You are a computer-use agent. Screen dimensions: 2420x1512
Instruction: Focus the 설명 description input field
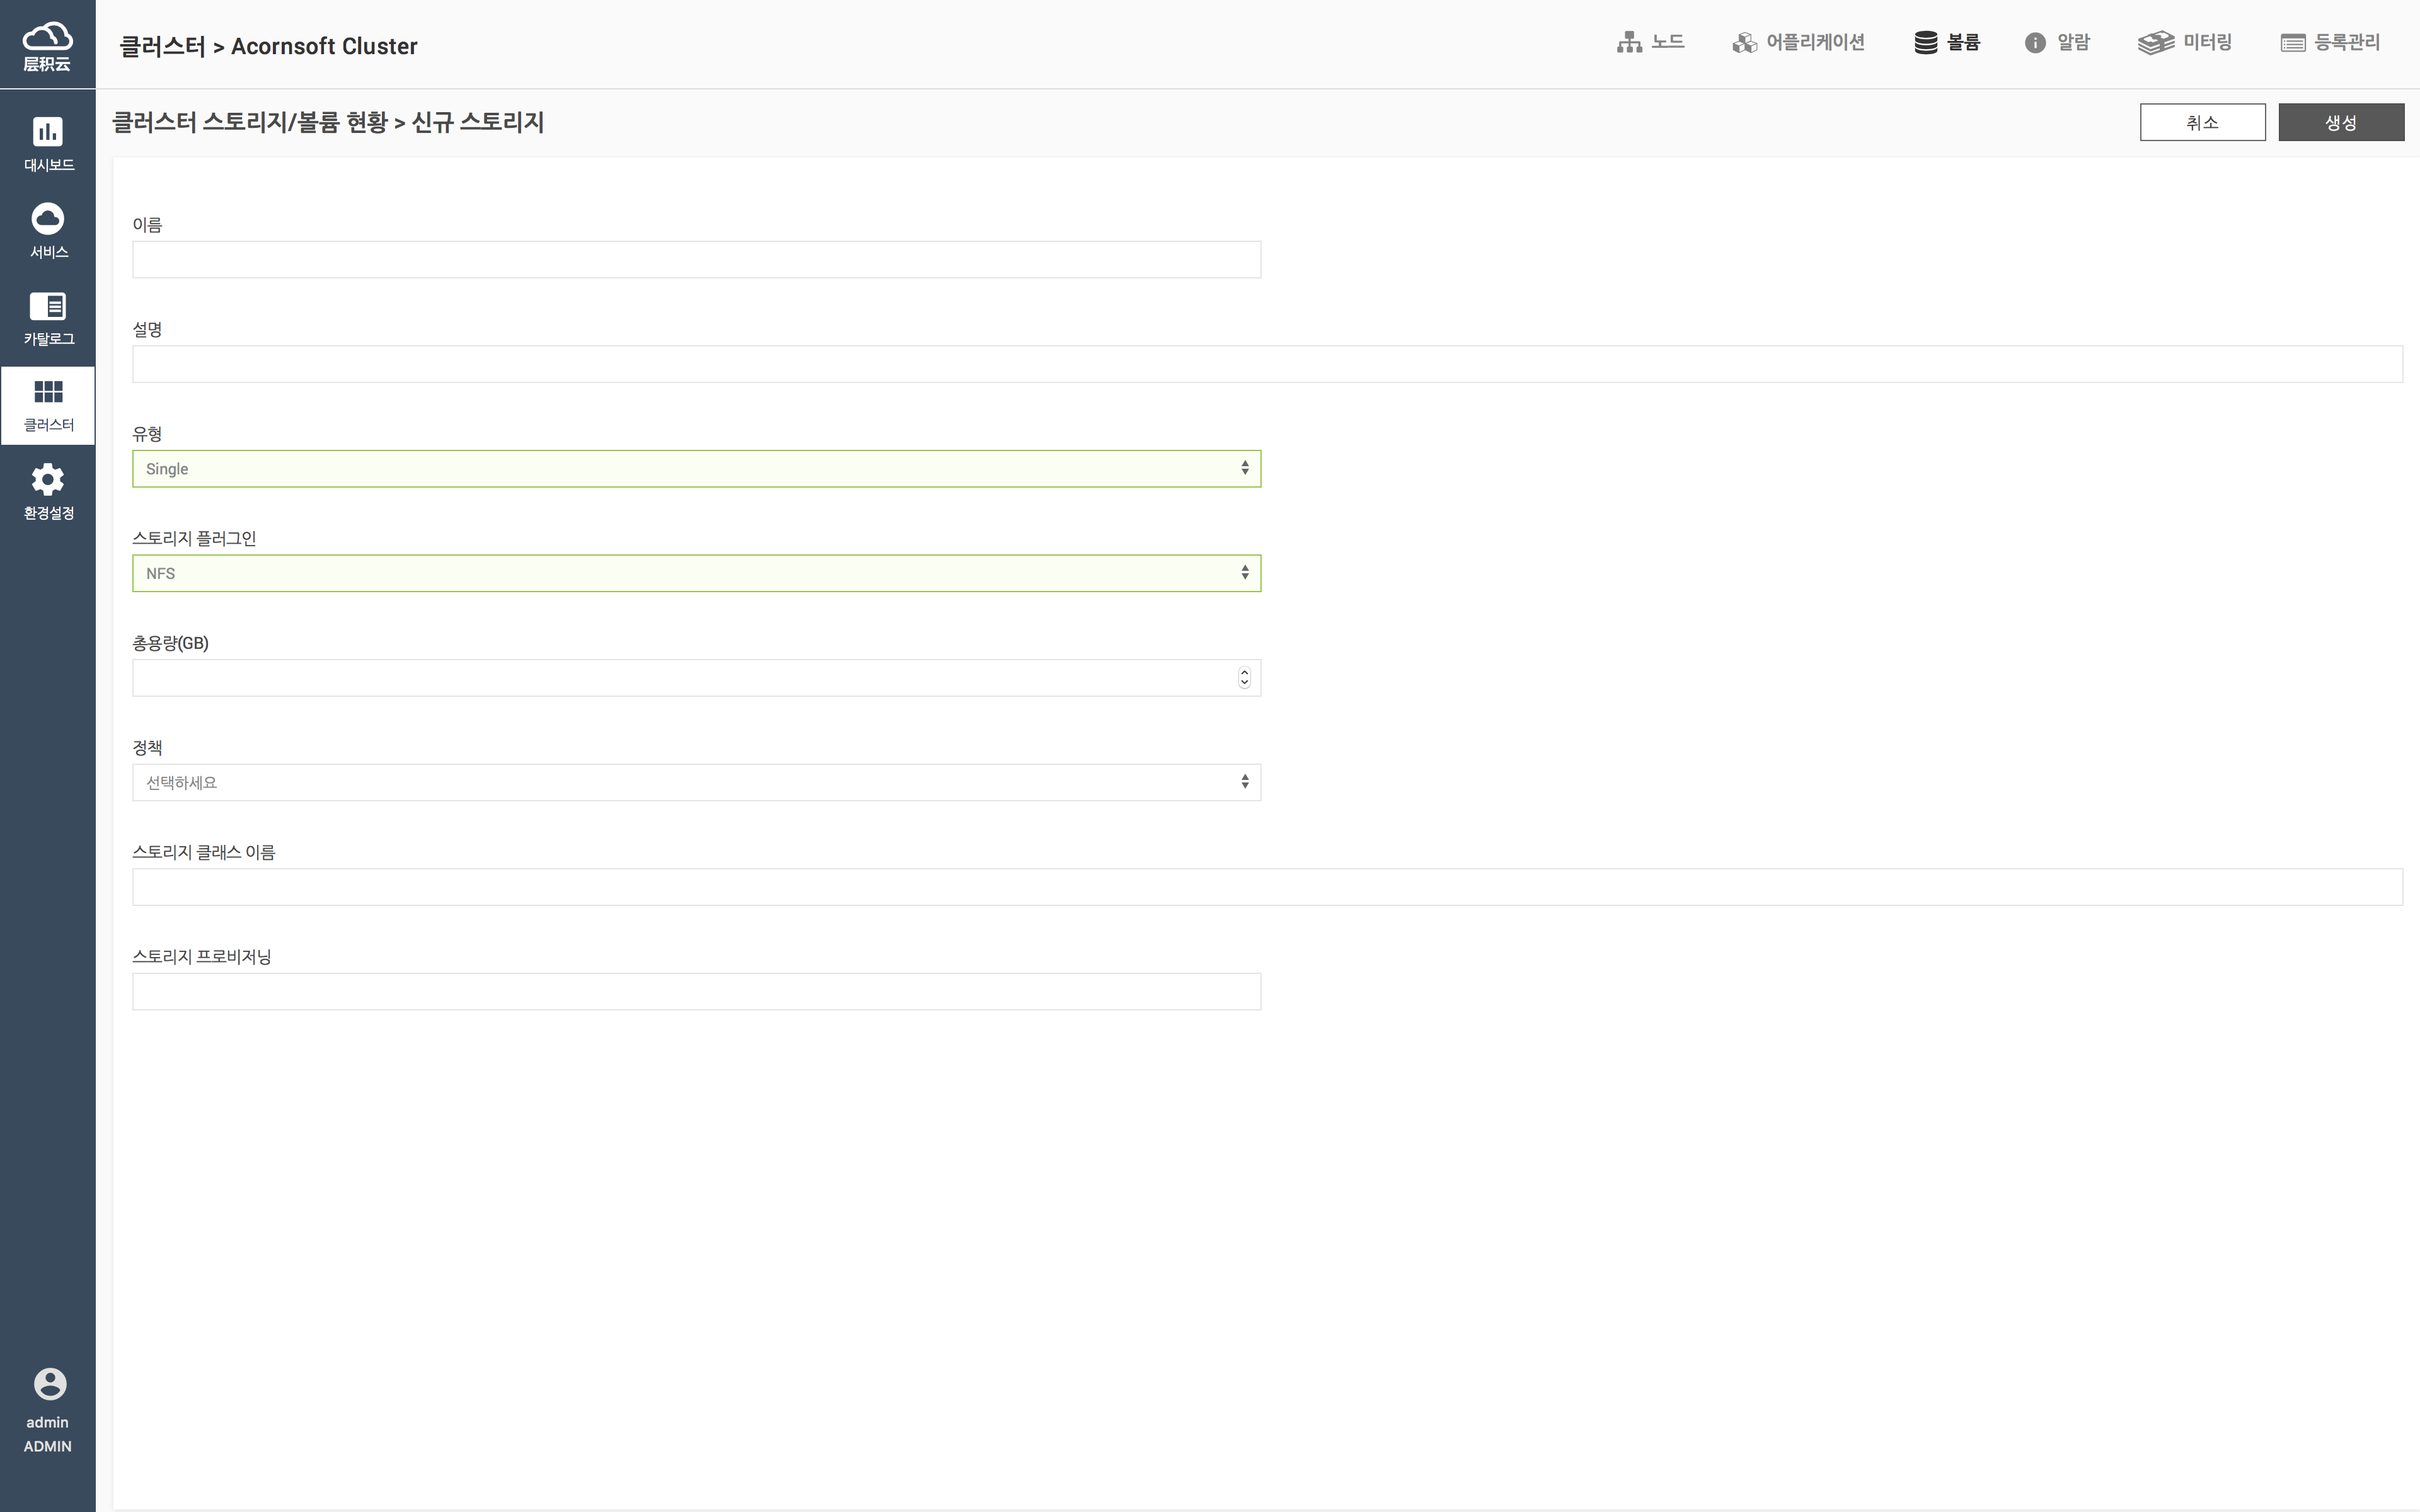[1267, 364]
